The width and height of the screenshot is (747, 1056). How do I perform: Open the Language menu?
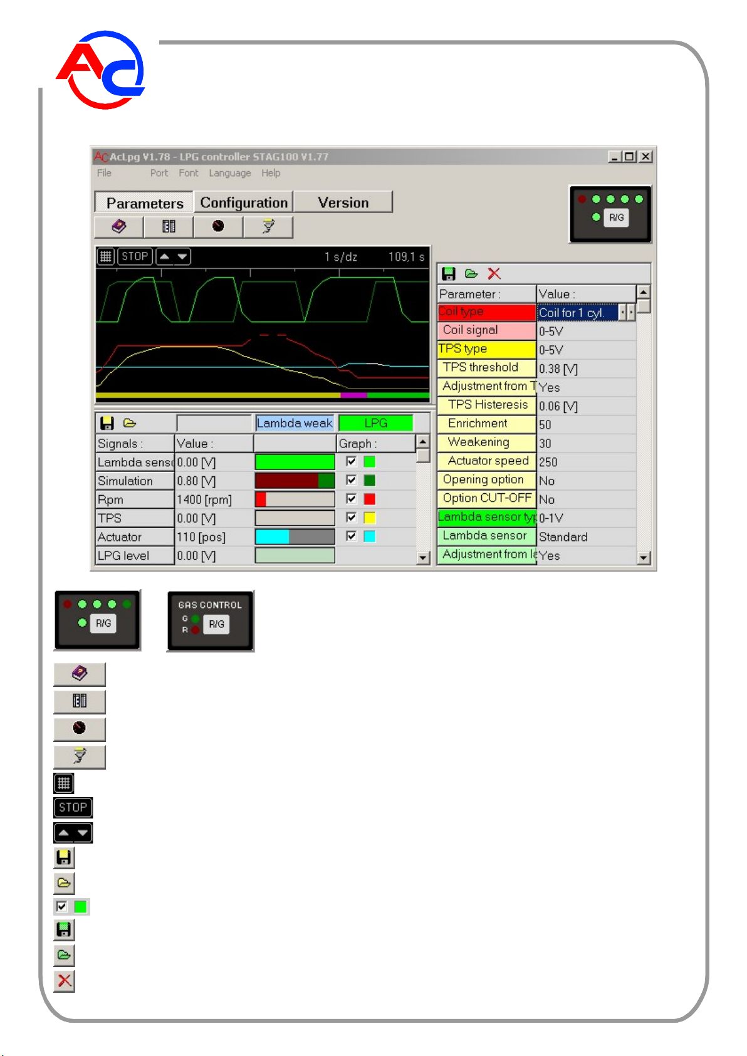click(229, 173)
